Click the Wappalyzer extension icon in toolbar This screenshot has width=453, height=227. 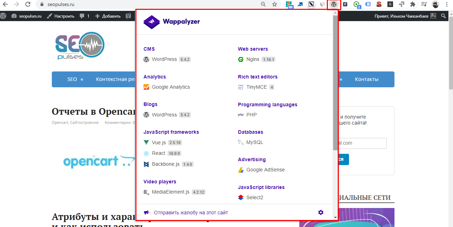point(333,5)
